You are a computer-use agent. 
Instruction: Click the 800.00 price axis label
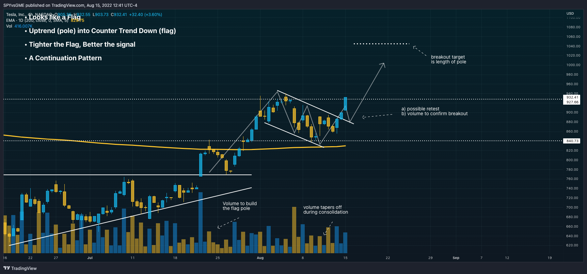pos(572,160)
